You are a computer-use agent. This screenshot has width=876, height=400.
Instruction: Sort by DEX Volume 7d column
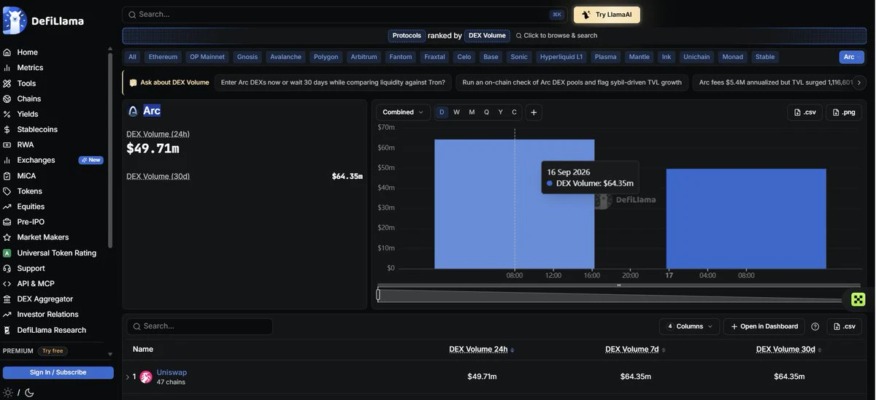pyautogui.click(x=635, y=350)
